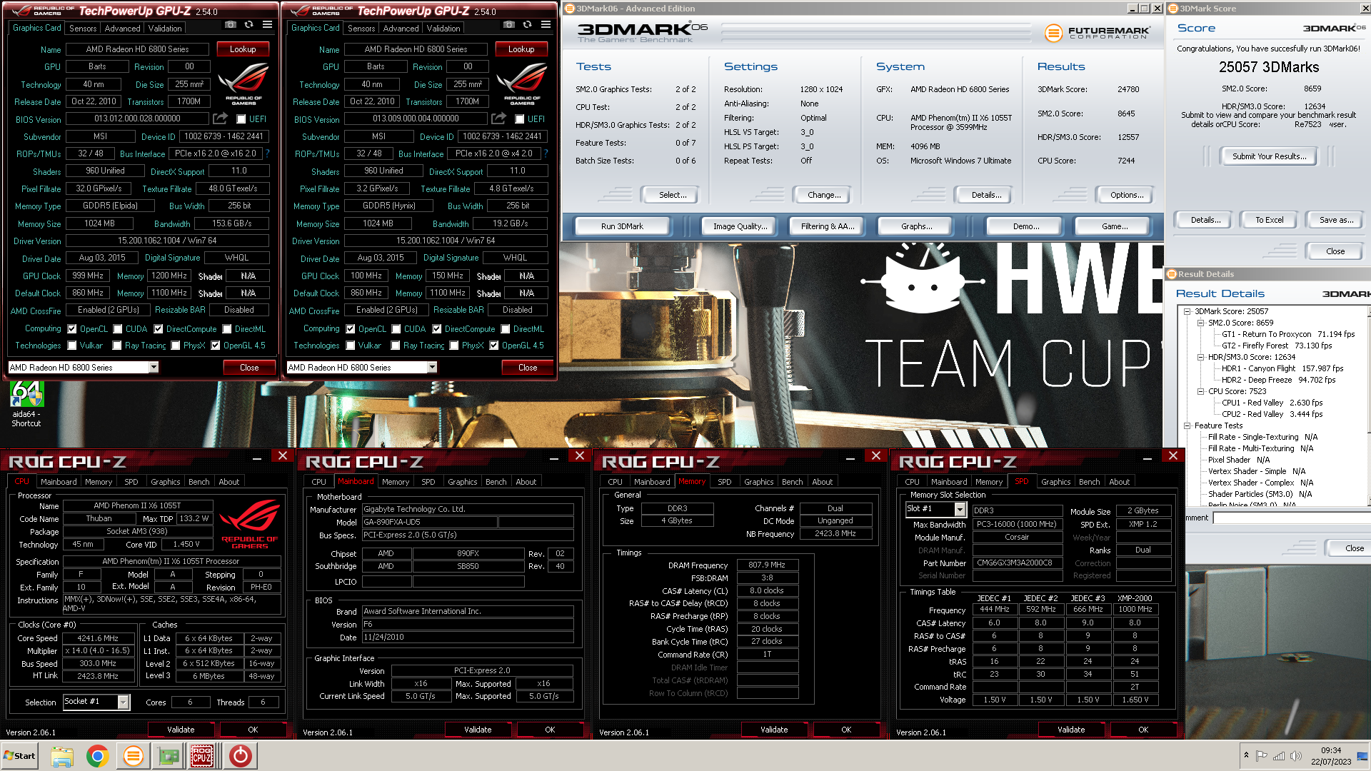This screenshot has height=771, width=1371.
Task: Open File Explorer from taskbar
Action: click(x=62, y=756)
